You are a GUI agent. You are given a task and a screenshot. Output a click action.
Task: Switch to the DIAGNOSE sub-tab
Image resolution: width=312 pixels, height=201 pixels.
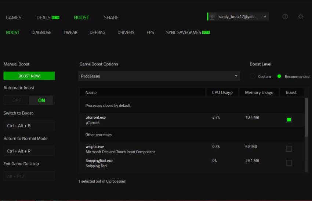pos(41,33)
